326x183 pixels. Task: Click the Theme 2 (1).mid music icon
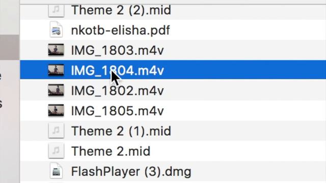point(56,131)
